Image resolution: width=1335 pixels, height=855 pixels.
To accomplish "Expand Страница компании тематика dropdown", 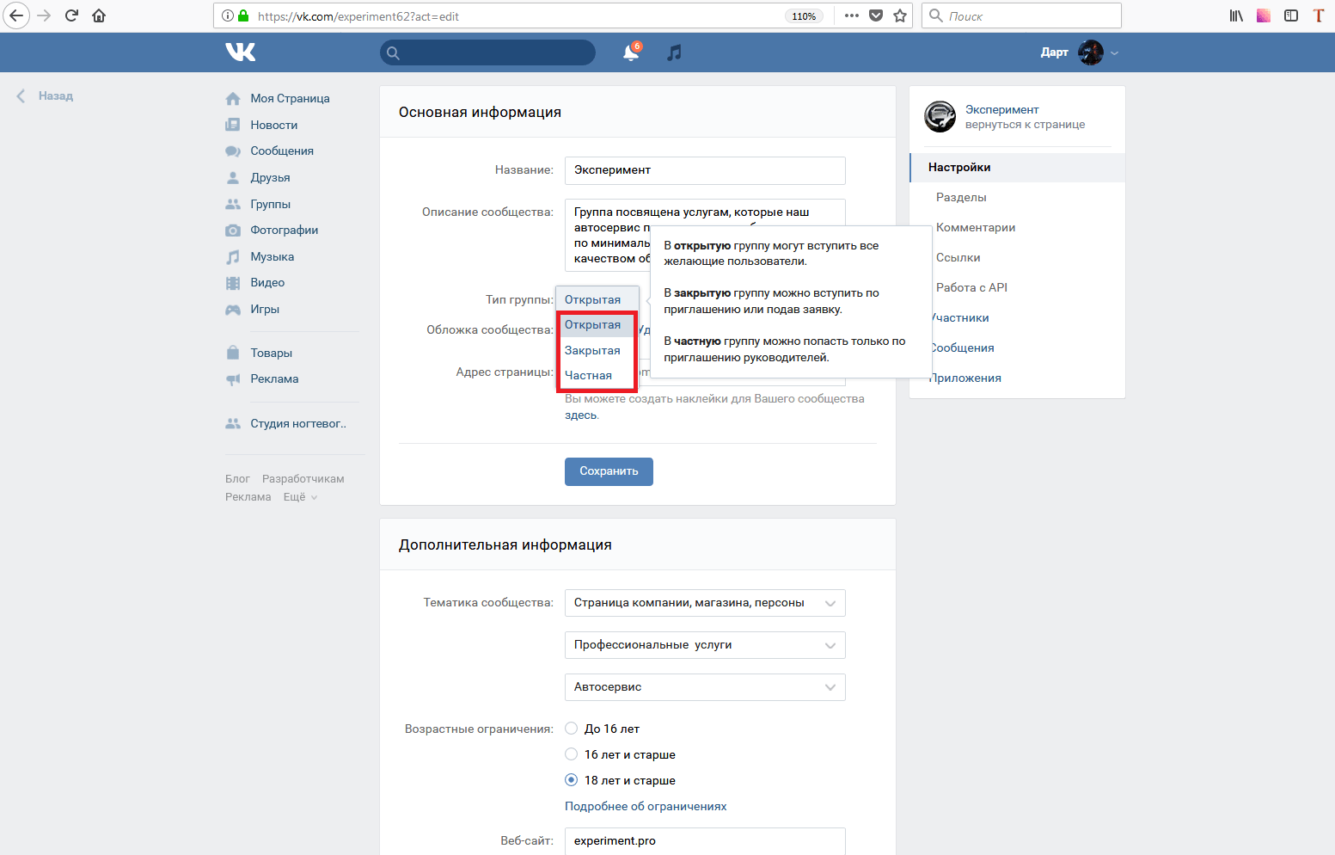I will click(x=705, y=603).
